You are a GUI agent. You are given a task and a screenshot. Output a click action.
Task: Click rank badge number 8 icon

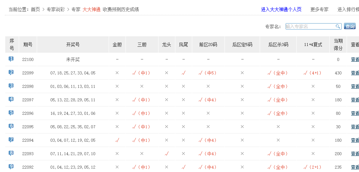coord(11,153)
